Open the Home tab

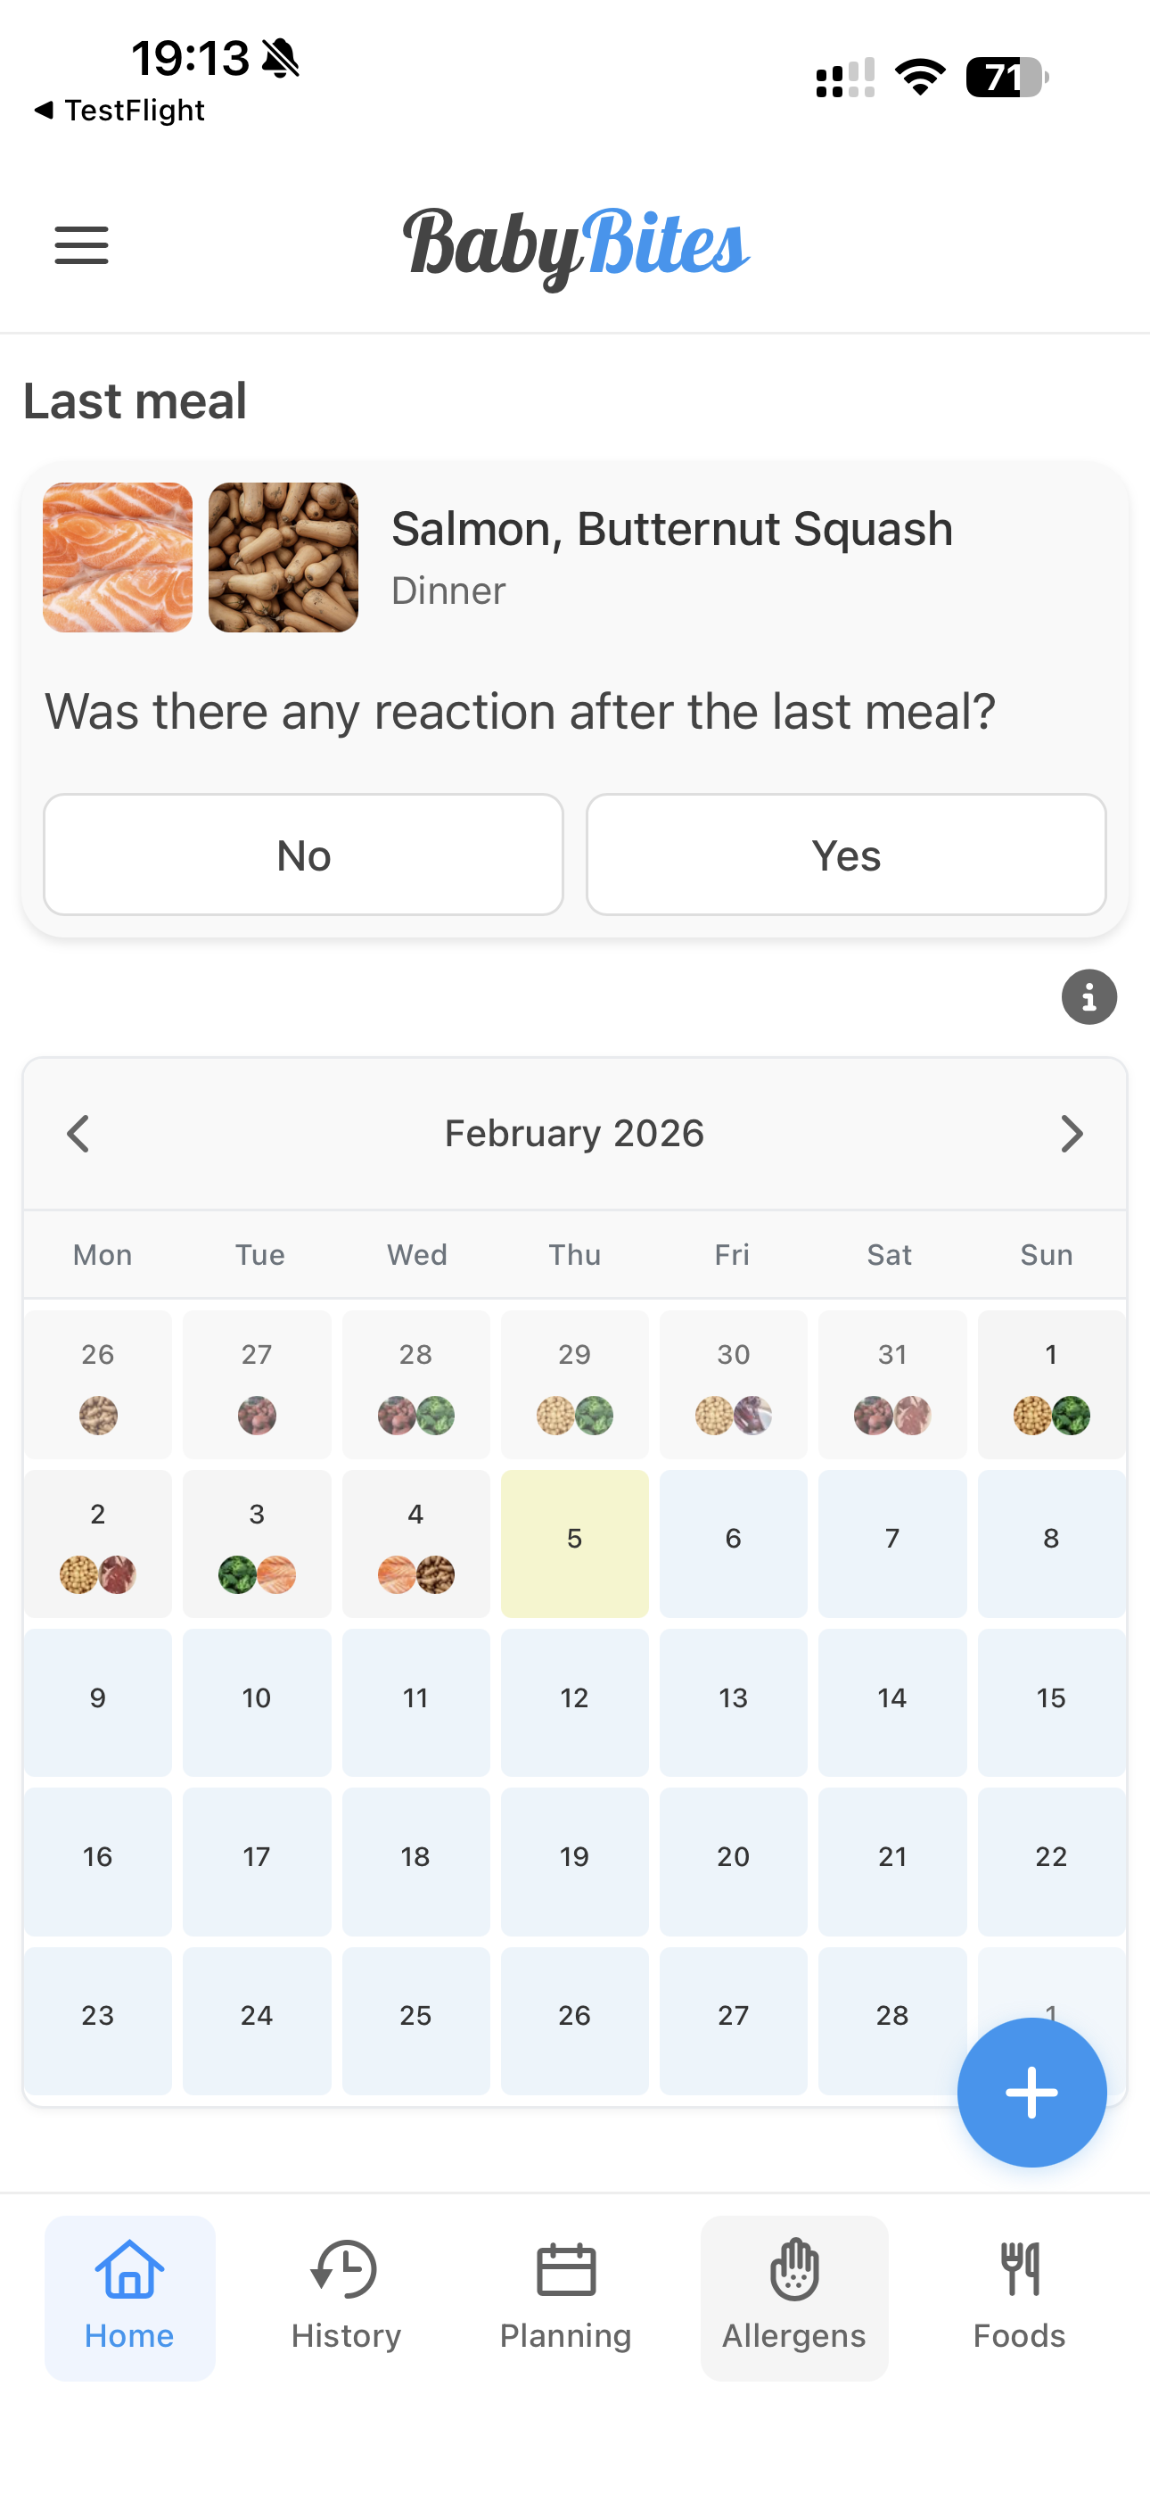point(130,2297)
